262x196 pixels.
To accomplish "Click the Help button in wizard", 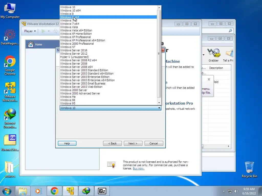I will point(67,143).
